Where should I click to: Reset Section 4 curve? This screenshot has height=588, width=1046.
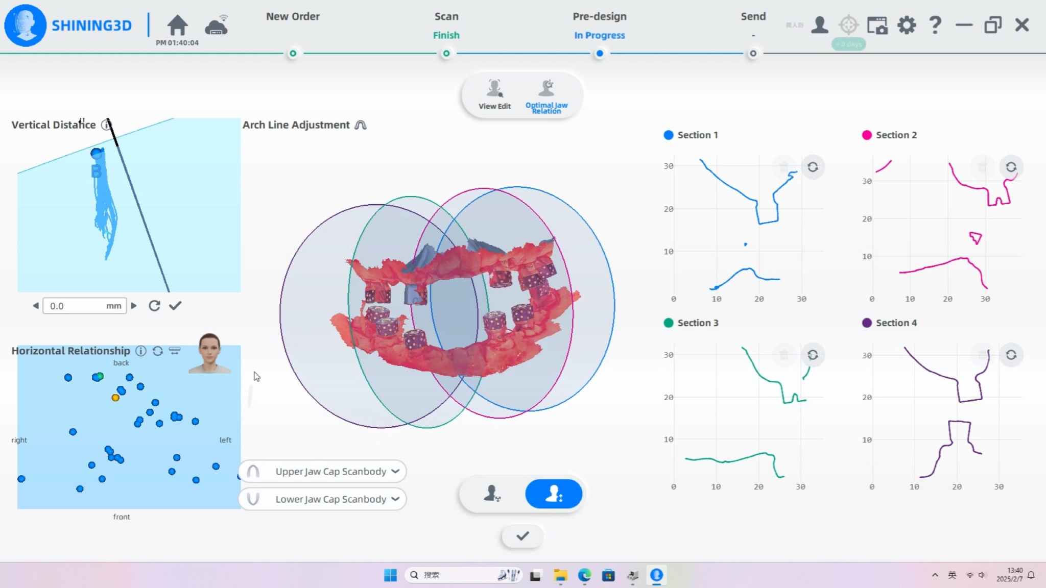[1011, 355]
